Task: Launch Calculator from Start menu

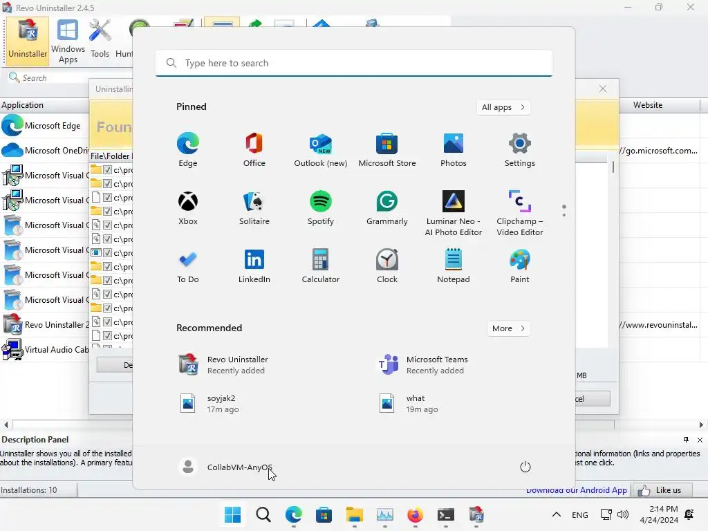Action: tap(321, 266)
